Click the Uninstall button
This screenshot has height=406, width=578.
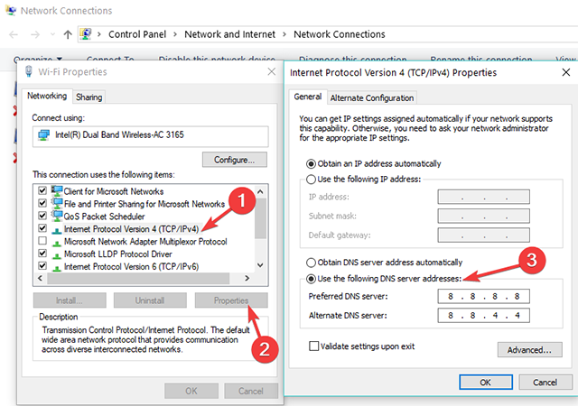tap(150, 300)
